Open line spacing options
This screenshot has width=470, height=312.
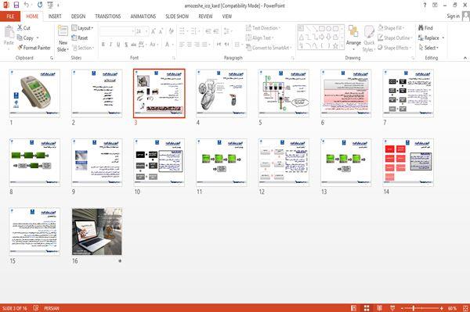(x=227, y=31)
